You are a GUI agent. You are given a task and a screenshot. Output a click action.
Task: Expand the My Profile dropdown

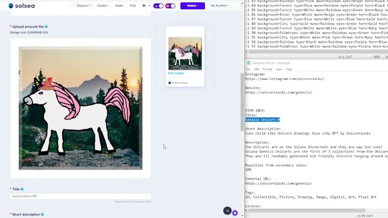[x=219, y=6]
